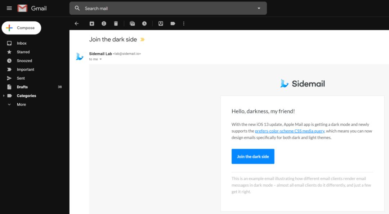Archive this email
This screenshot has width=389, height=214.
click(x=92, y=23)
